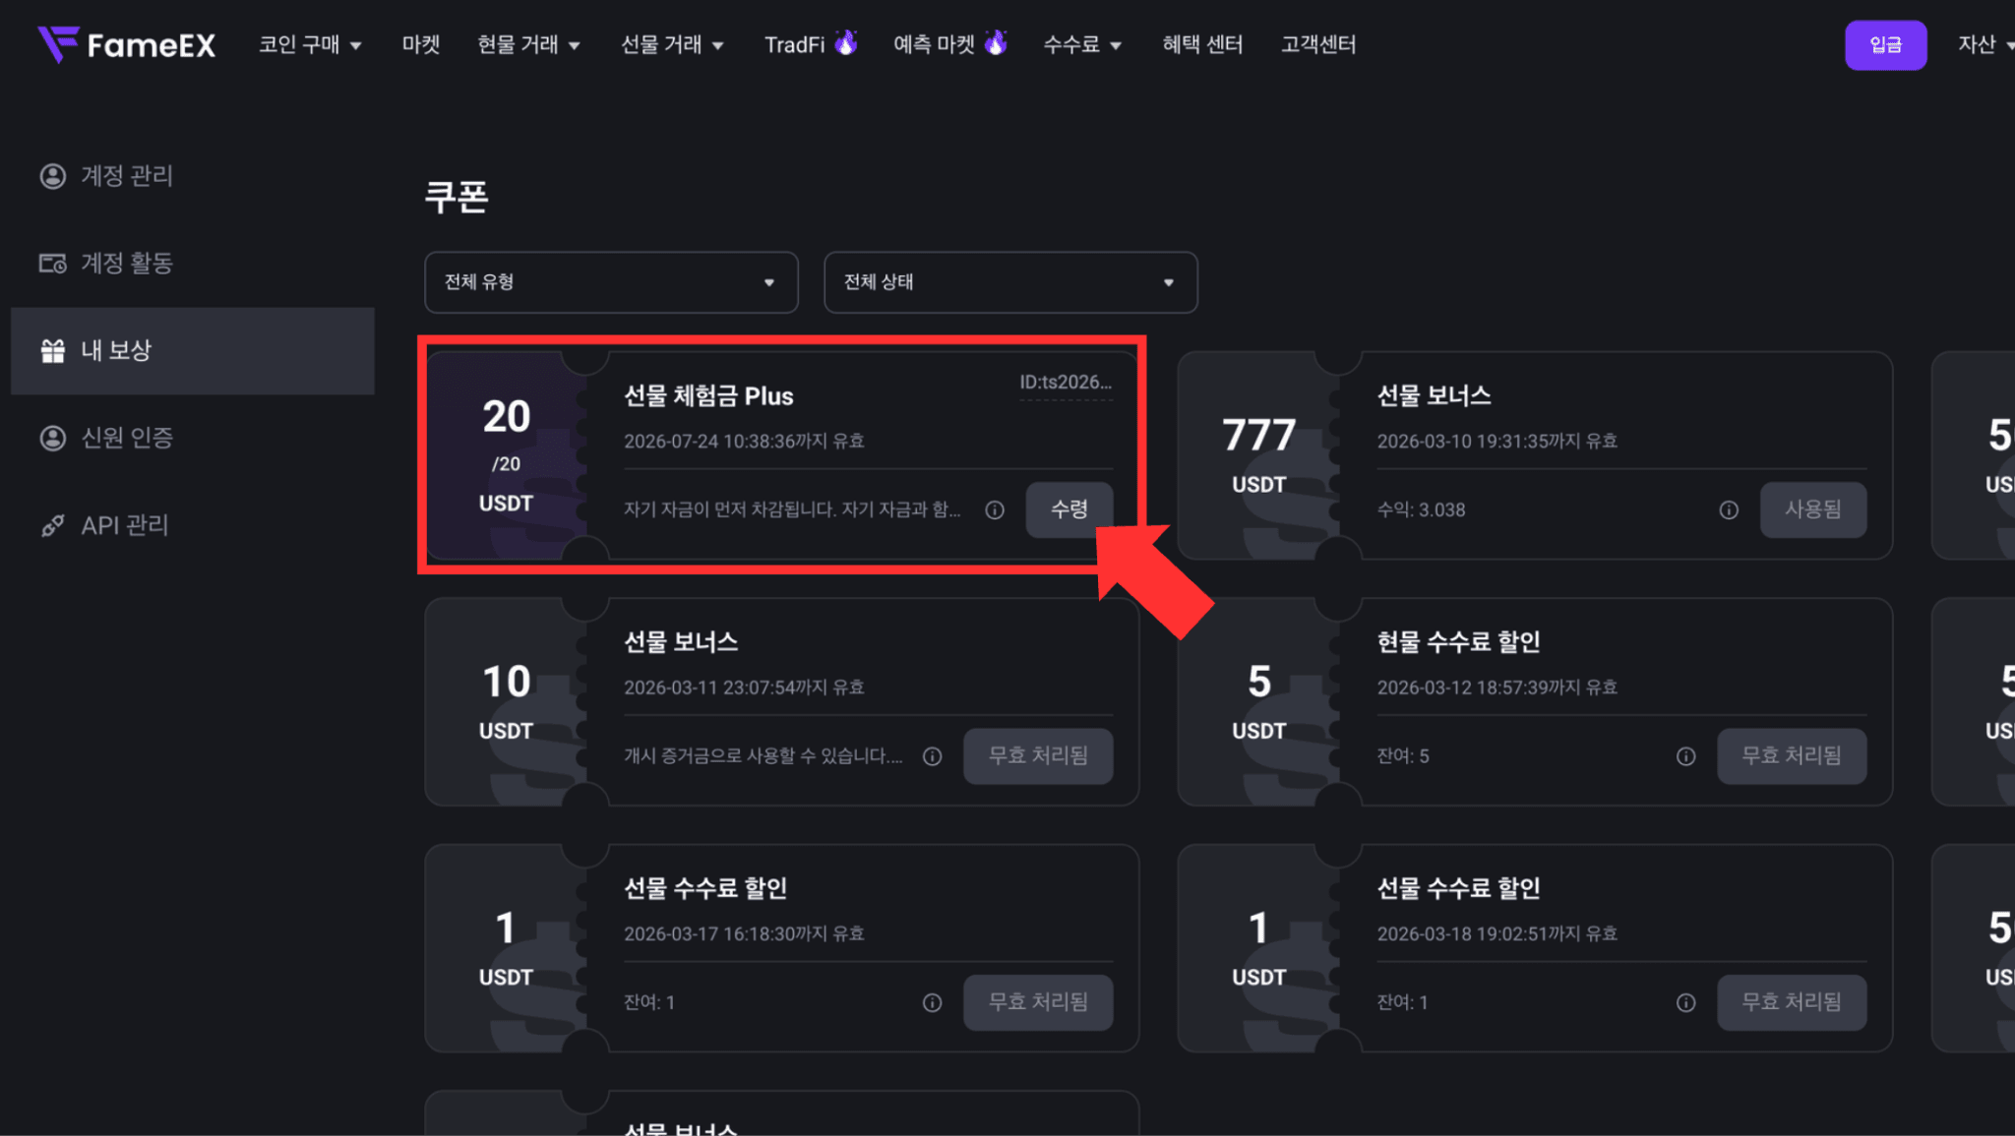Image resolution: width=2015 pixels, height=1136 pixels.
Task: Open the 마켓 page from navigation
Action: (x=421, y=44)
